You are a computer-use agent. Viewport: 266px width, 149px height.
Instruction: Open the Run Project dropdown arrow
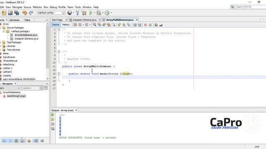[x=94, y=13]
